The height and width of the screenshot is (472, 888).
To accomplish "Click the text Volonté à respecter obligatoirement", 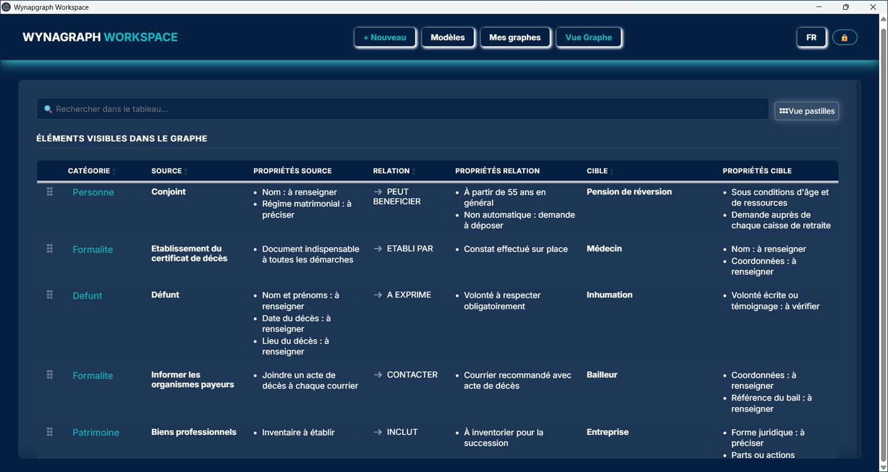I will (502, 301).
